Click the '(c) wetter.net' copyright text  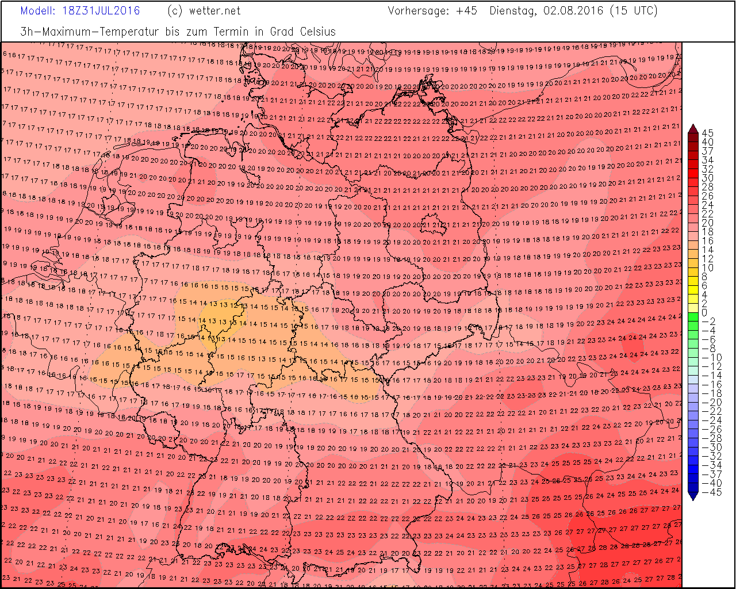tap(204, 11)
